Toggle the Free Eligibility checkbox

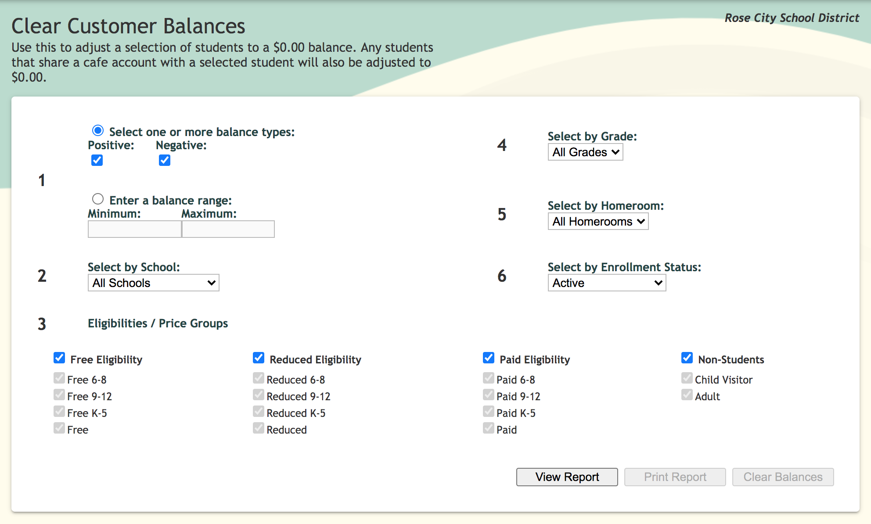59,358
